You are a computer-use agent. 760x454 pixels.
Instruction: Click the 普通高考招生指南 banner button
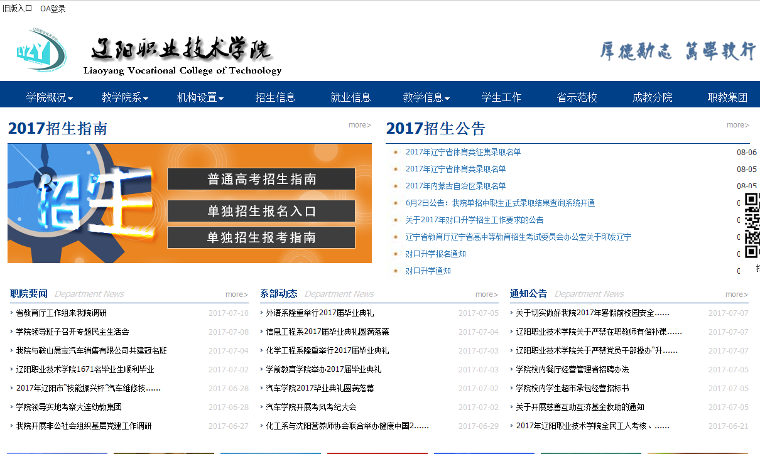[x=261, y=179]
